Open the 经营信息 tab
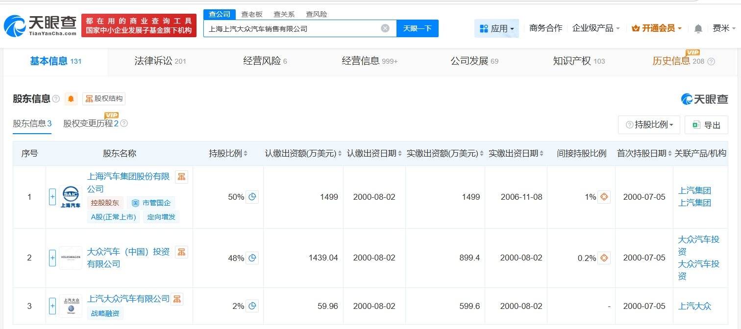Screen dimensions: 741x329 click(x=370, y=61)
